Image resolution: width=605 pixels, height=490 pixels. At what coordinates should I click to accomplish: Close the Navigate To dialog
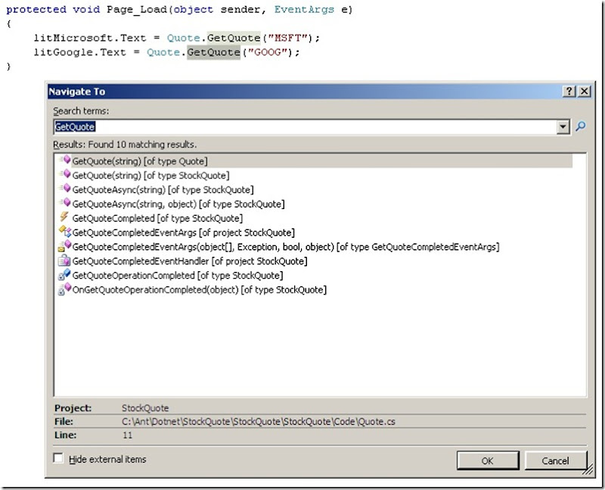[x=584, y=91]
